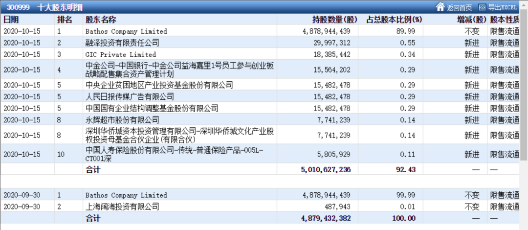Click share count 15,564,202
Image resolution: width=528 pixels, height=230 pixels.
click(x=333, y=70)
